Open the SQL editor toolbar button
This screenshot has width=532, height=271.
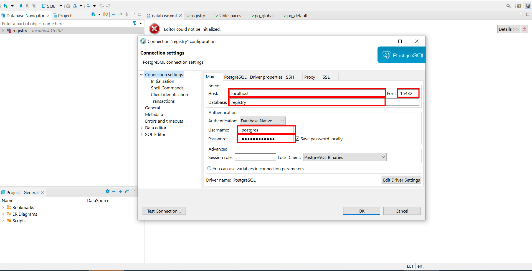tap(49, 6)
